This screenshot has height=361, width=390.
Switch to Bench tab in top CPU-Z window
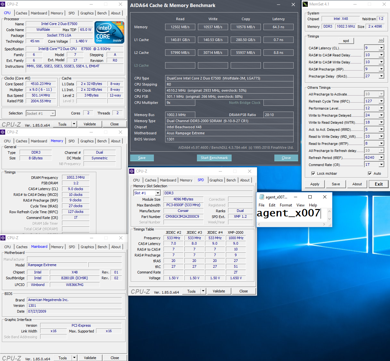click(102, 13)
